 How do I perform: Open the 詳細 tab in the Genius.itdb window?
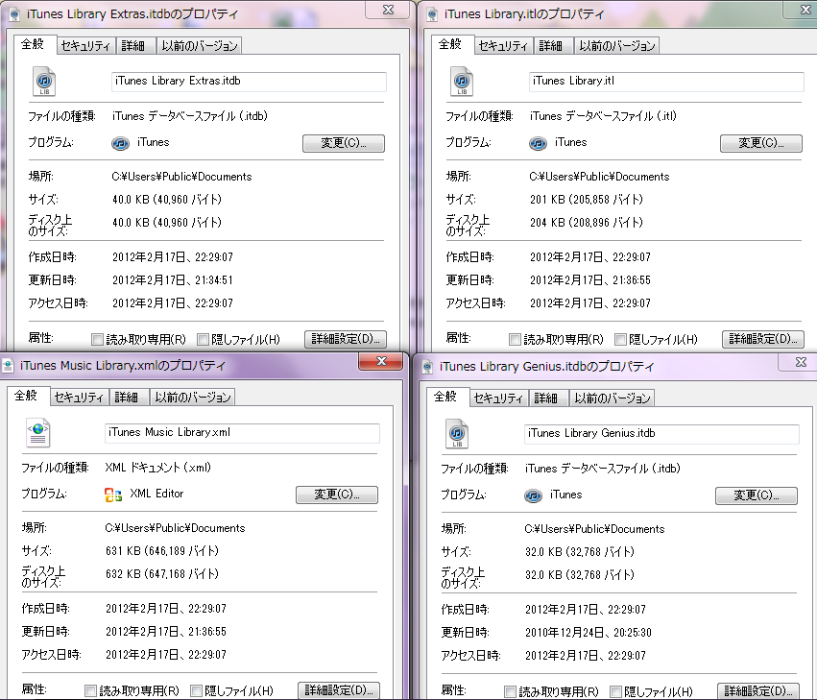[546, 398]
